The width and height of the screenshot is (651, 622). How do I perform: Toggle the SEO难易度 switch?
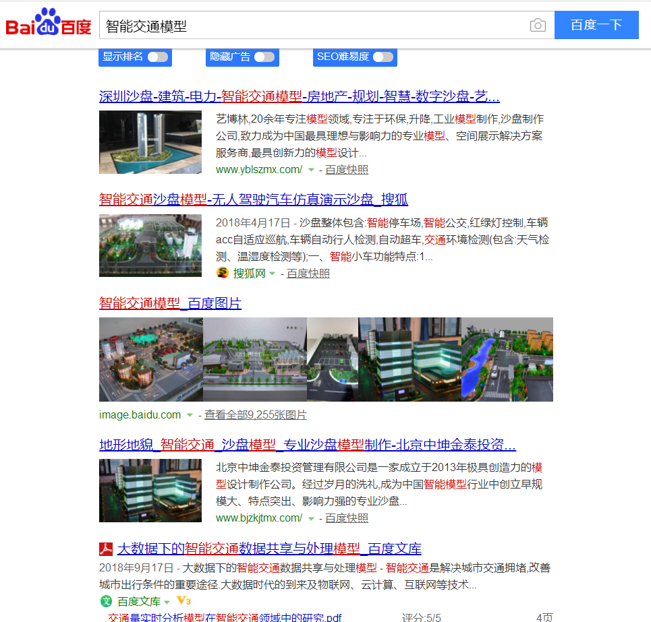pyautogui.click(x=383, y=57)
